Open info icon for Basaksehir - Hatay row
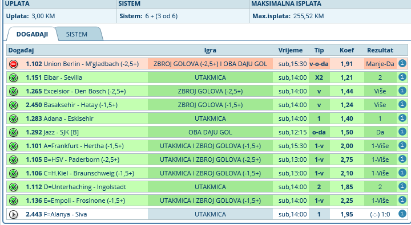 tap(402, 104)
